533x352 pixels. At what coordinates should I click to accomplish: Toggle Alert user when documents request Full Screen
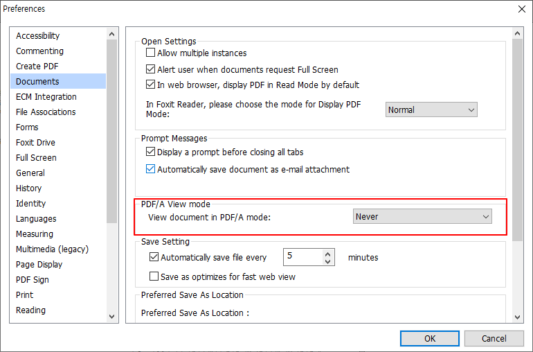pos(150,69)
